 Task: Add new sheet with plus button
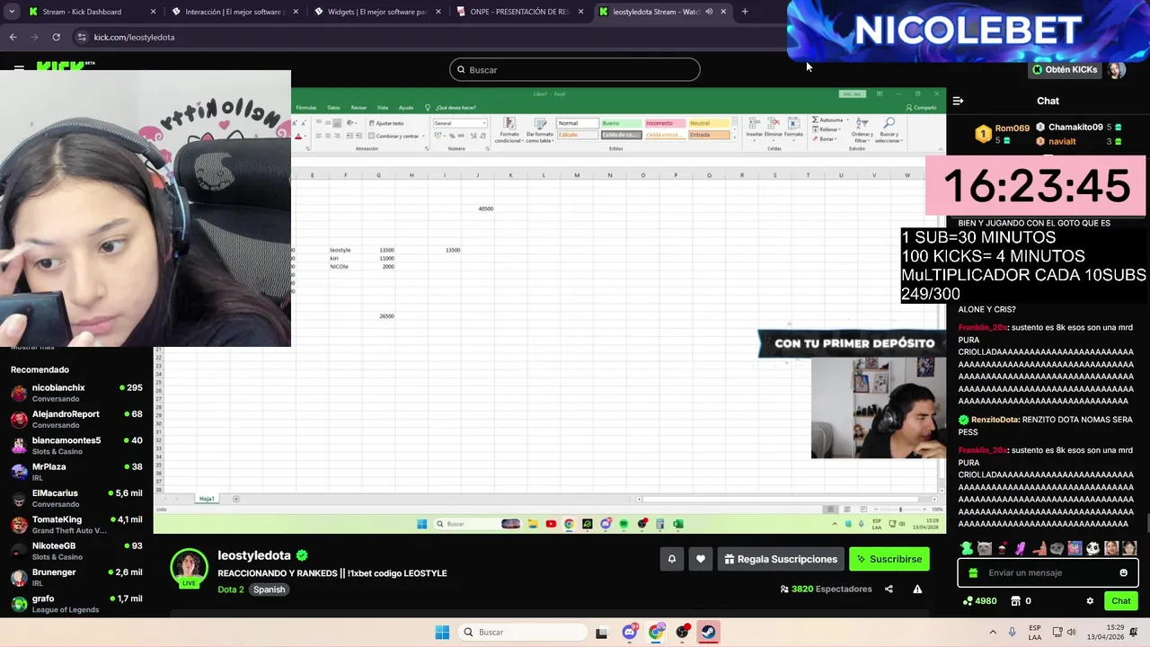click(236, 499)
